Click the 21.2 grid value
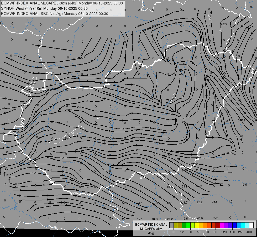Viewport: 257px width, 237px height. pos(170,219)
